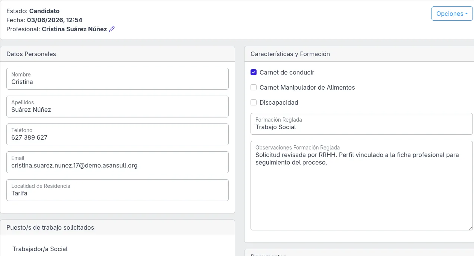Click the textarea resize handle corner
Image resolution: width=474 pixels, height=256 pixels.
coord(470,228)
